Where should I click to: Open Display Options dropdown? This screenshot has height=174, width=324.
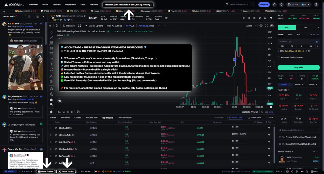tap(94, 26)
